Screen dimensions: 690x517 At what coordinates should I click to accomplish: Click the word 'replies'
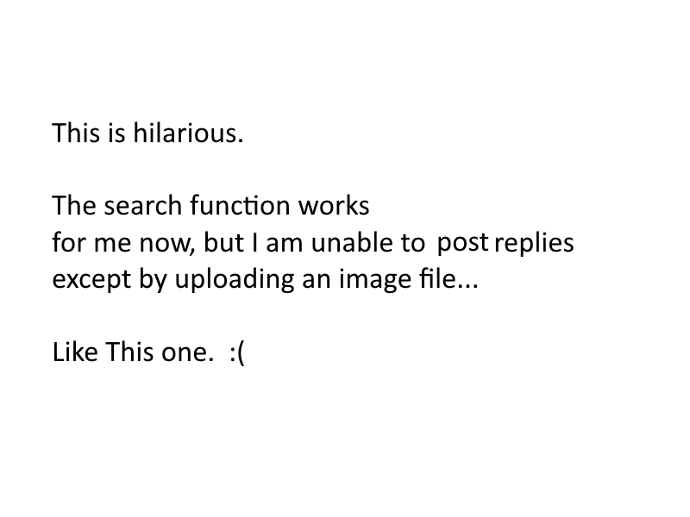(x=534, y=243)
